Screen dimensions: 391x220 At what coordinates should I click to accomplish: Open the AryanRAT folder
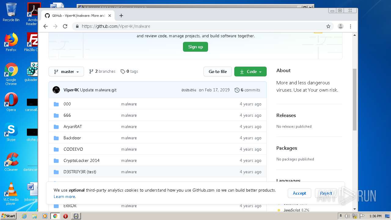73,127
